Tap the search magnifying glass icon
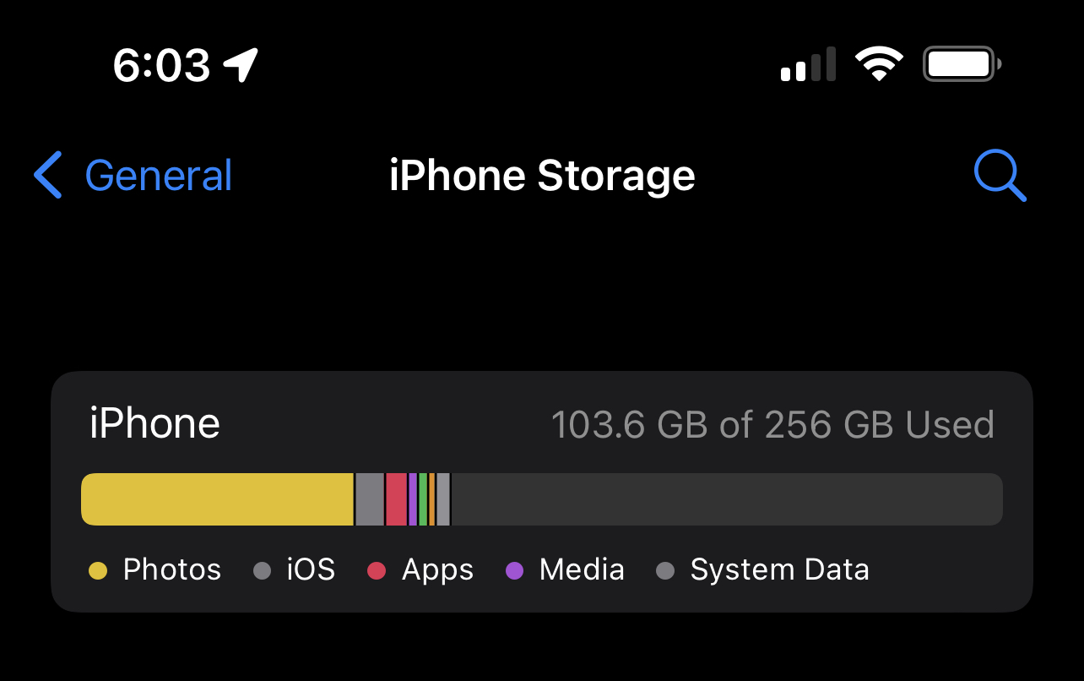 point(1000,176)
